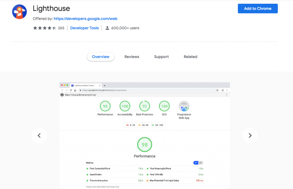Click the First Contentful Paint metric row
Image resolution: width=293 pixels, height=189 pixels.
(x=114, y=169)
